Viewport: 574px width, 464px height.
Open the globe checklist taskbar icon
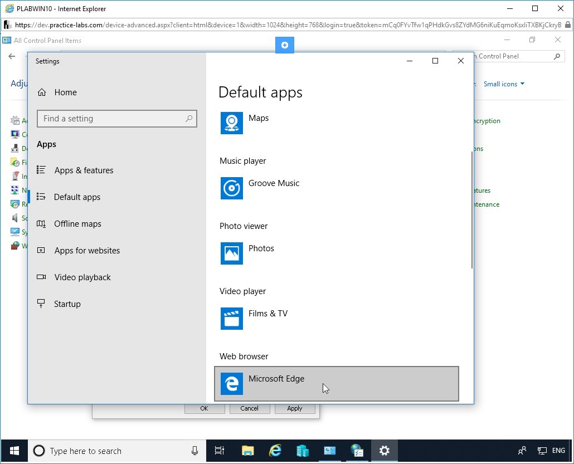pyautogui.click(x=357, y=451)
